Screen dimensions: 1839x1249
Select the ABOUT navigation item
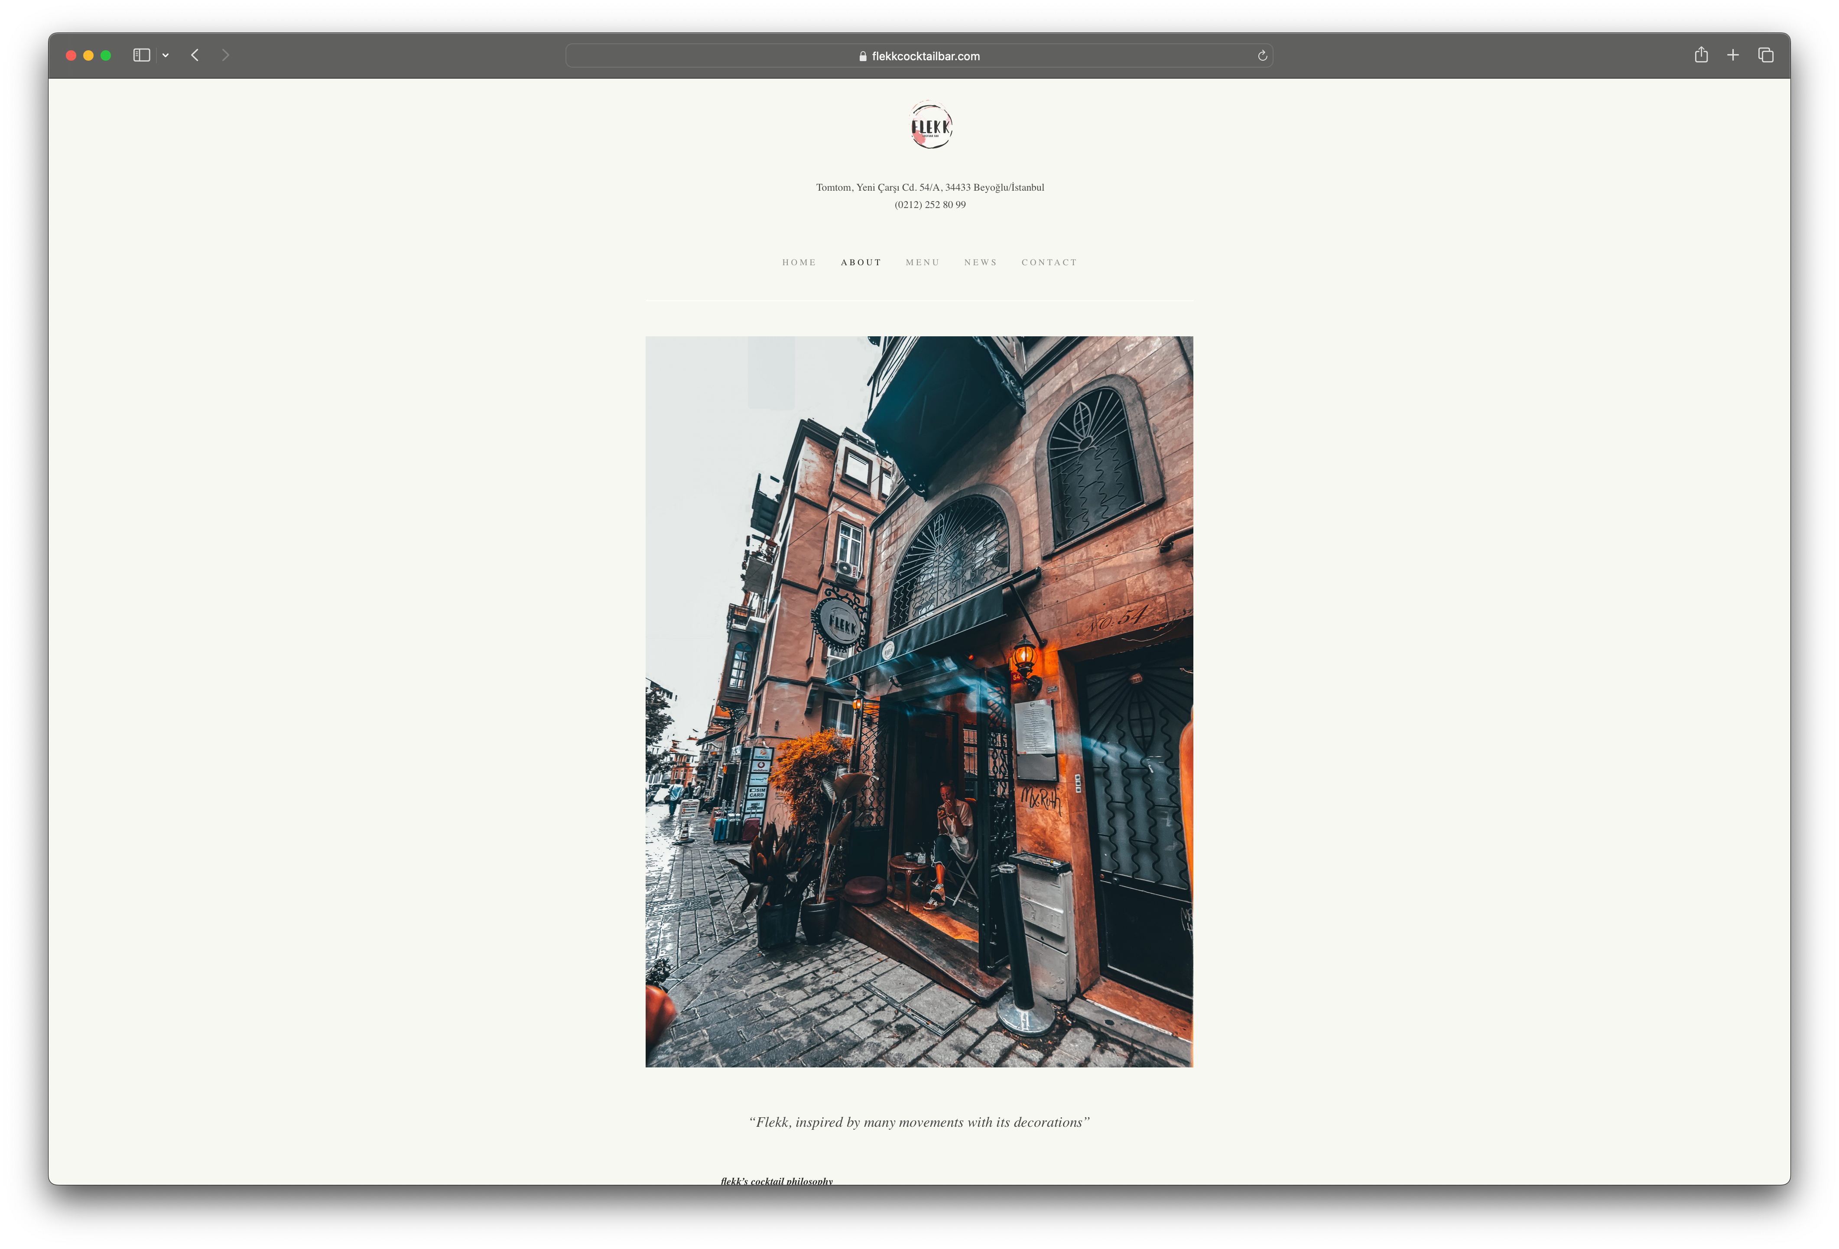(861, 262)
